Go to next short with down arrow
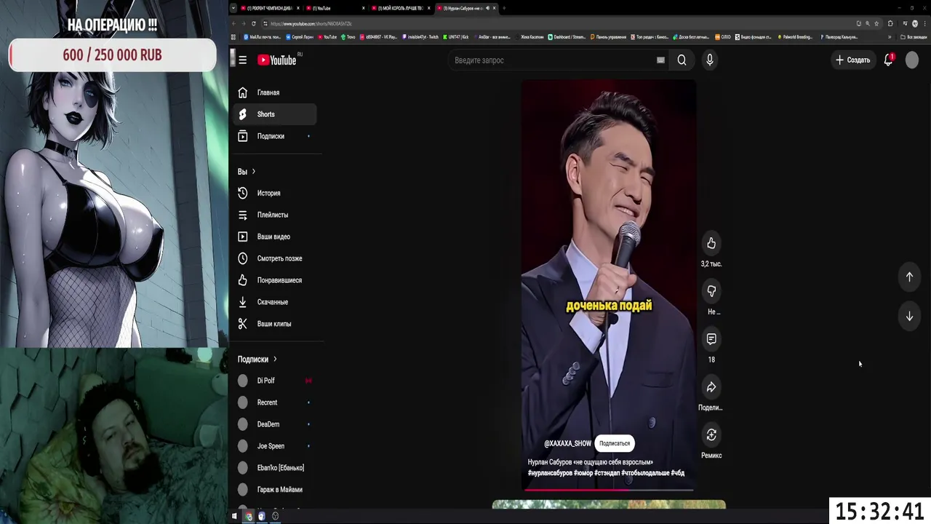This screenshot has width=931, height=524. 909,317
